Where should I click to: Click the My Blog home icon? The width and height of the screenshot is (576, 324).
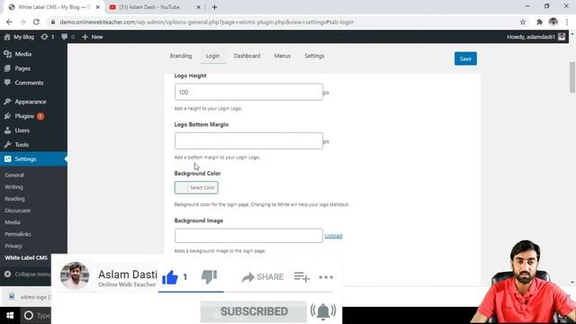(7, 37)
